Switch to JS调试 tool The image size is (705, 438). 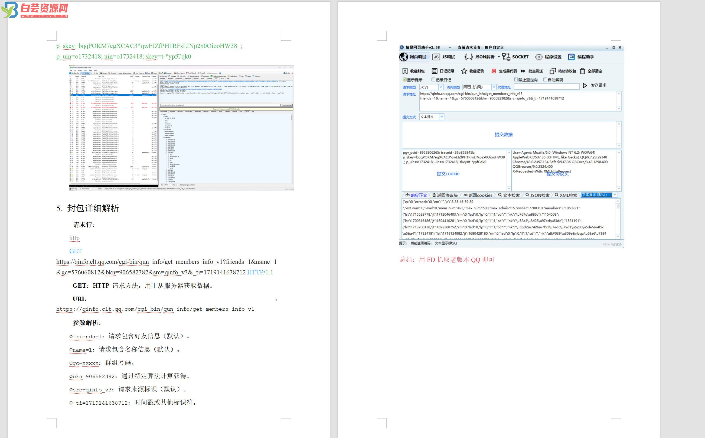click(444, 57)
